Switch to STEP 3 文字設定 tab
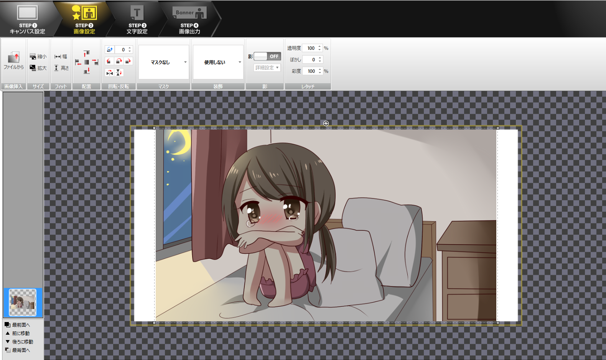Screen dimensions: 606x360 click(137, 19)
